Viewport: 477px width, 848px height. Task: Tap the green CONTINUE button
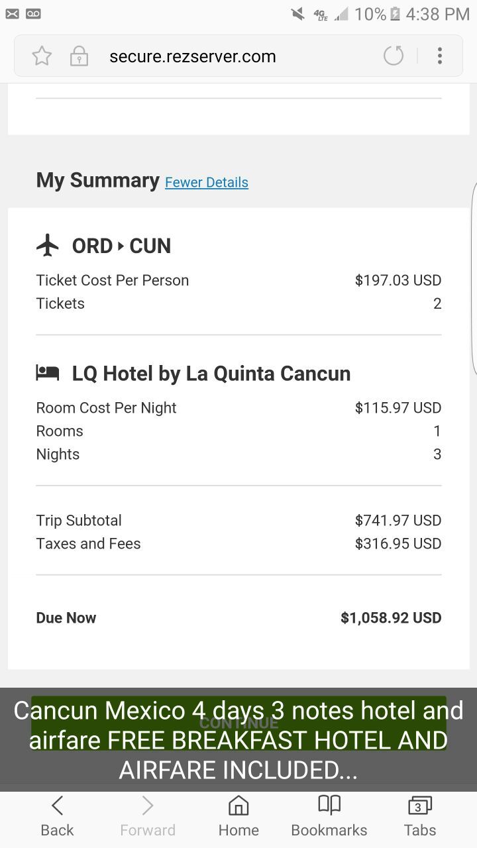[238, 723]
